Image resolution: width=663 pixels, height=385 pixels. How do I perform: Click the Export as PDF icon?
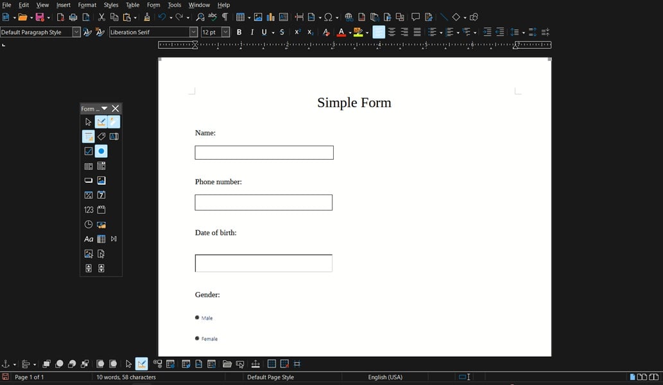coord(60,17)
